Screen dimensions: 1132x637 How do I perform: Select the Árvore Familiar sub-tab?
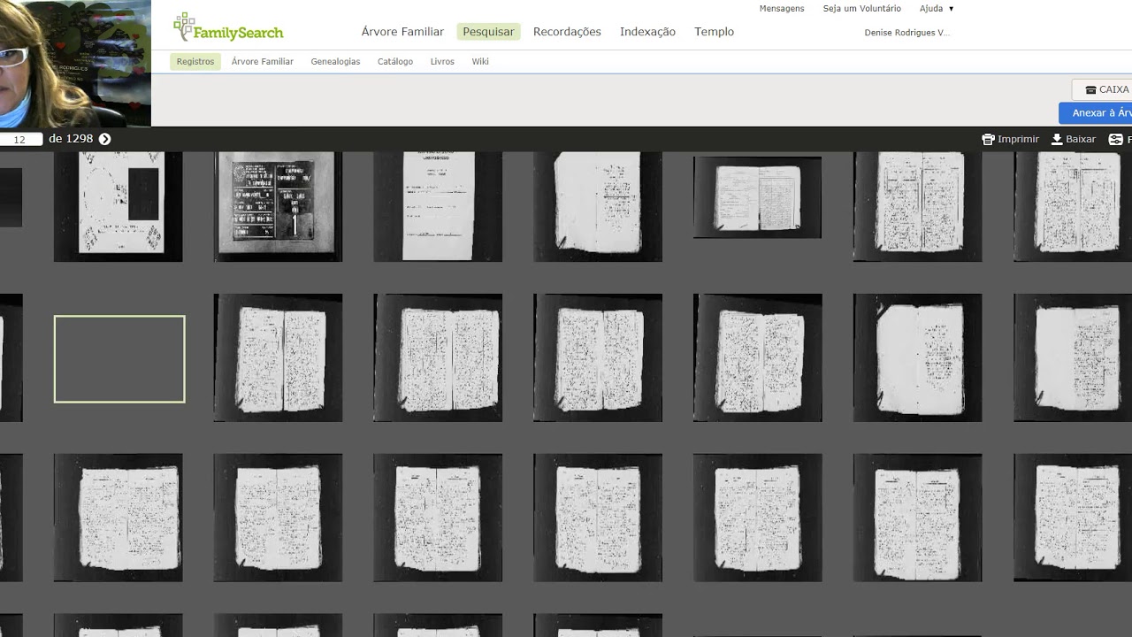click(x=263, y=62)
